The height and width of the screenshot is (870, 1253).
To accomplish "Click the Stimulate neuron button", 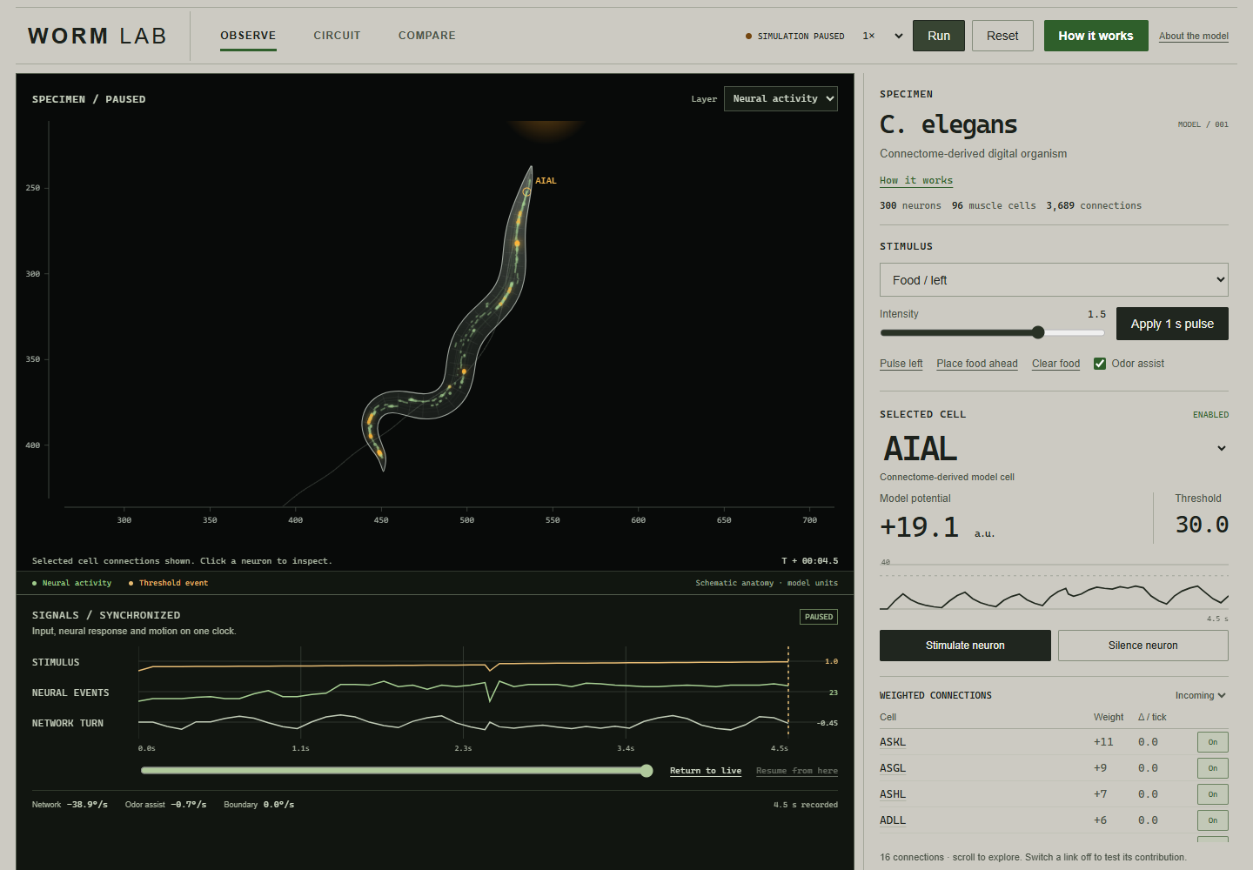I will 965,646.
